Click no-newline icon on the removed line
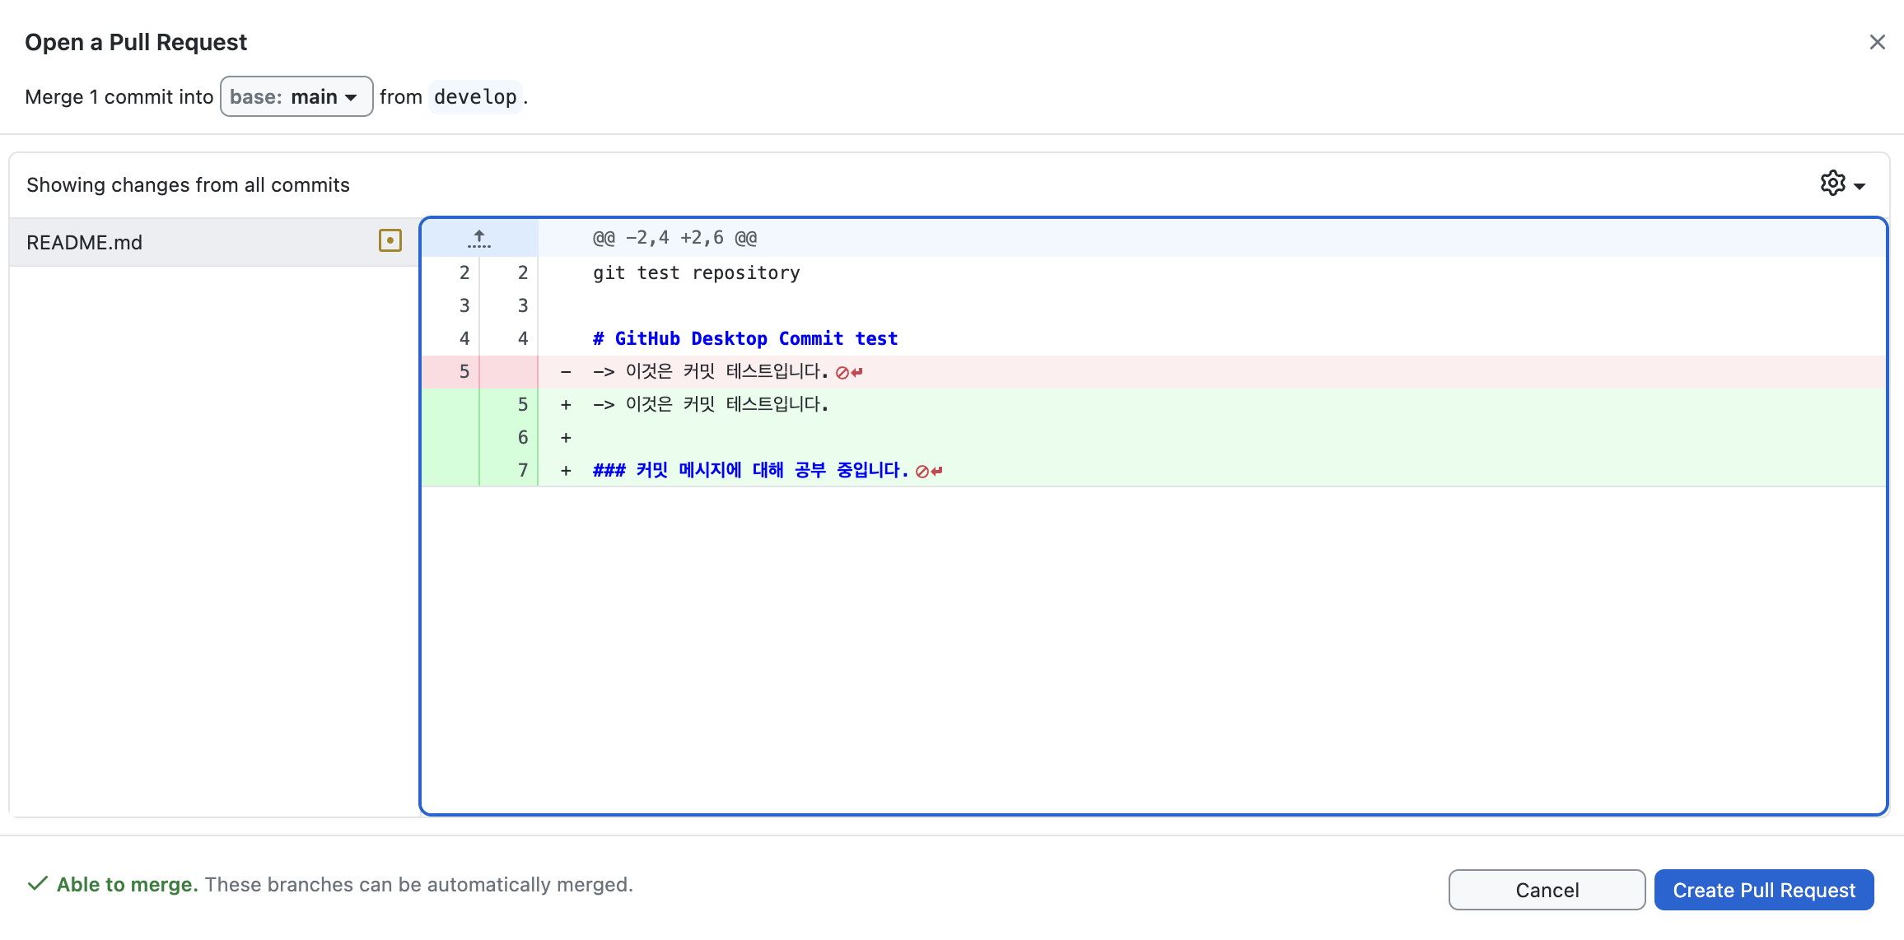This screenshot has height=940, width=1904. click(848, 373)
